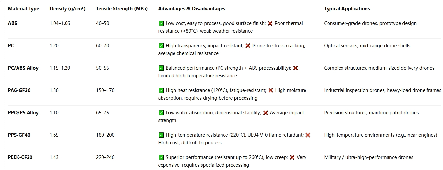The height and width of the screenshot is (170, 443).
Task: Select the PA6-GF30 material name cell
Action: pyautogui.click(x=19, y=90)
